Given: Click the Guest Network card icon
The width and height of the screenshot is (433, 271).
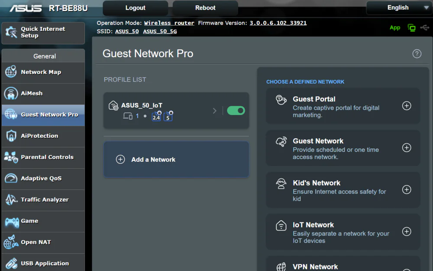Looking at the screenshot, I should [281, 142].
